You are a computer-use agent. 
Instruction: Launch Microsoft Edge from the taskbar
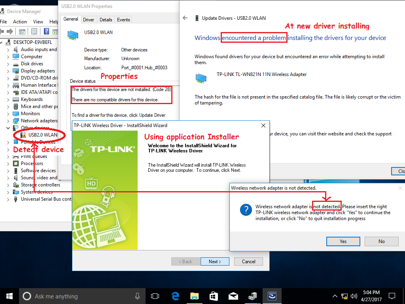(175, 296)
